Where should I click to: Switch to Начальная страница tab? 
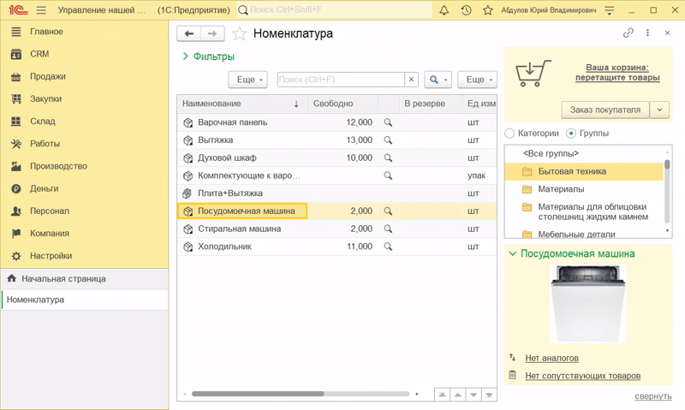(63, 279)
